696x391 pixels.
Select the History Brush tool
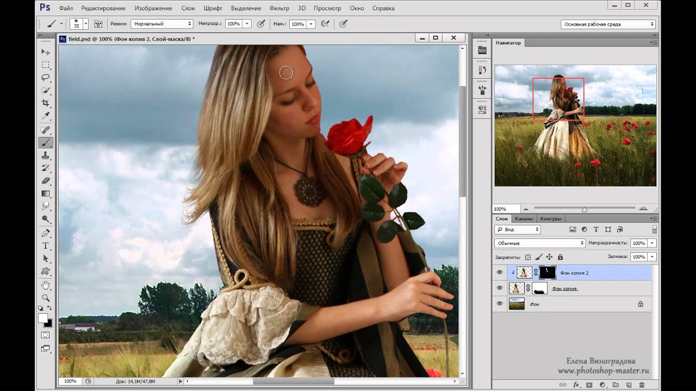(46, 168)
